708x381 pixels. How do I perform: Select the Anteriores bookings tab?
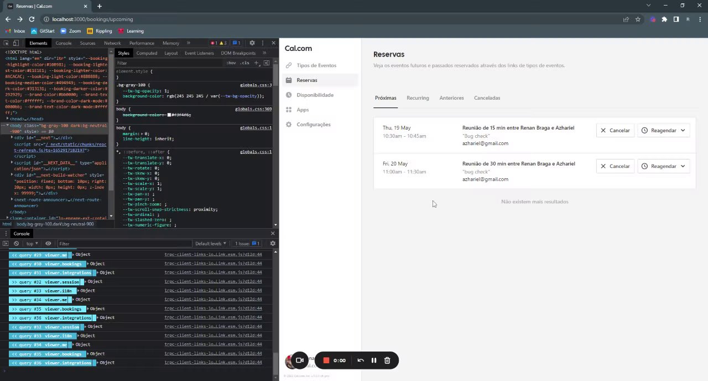tap(451, 97)
